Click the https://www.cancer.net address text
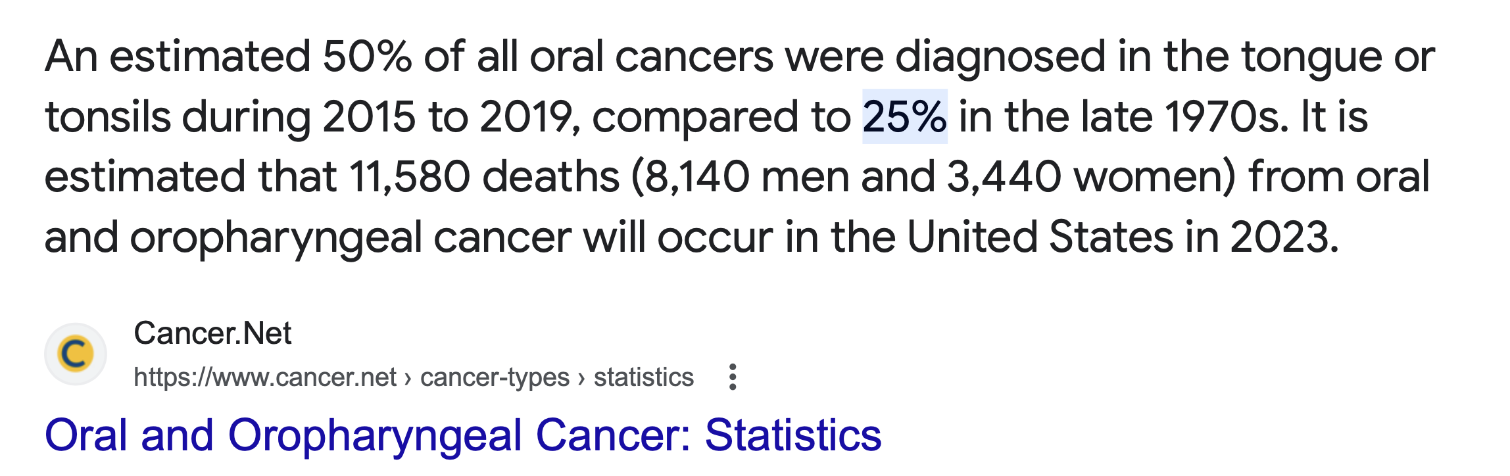 265,377
